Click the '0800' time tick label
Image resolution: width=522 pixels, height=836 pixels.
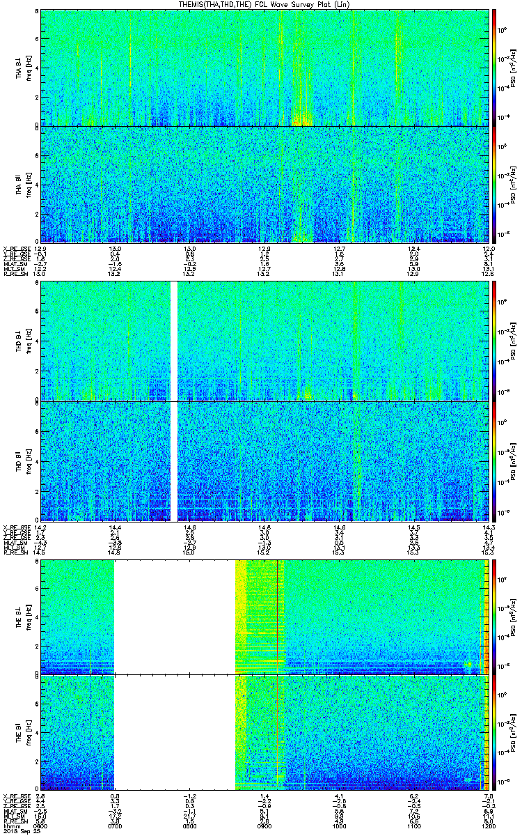[189, 826]
